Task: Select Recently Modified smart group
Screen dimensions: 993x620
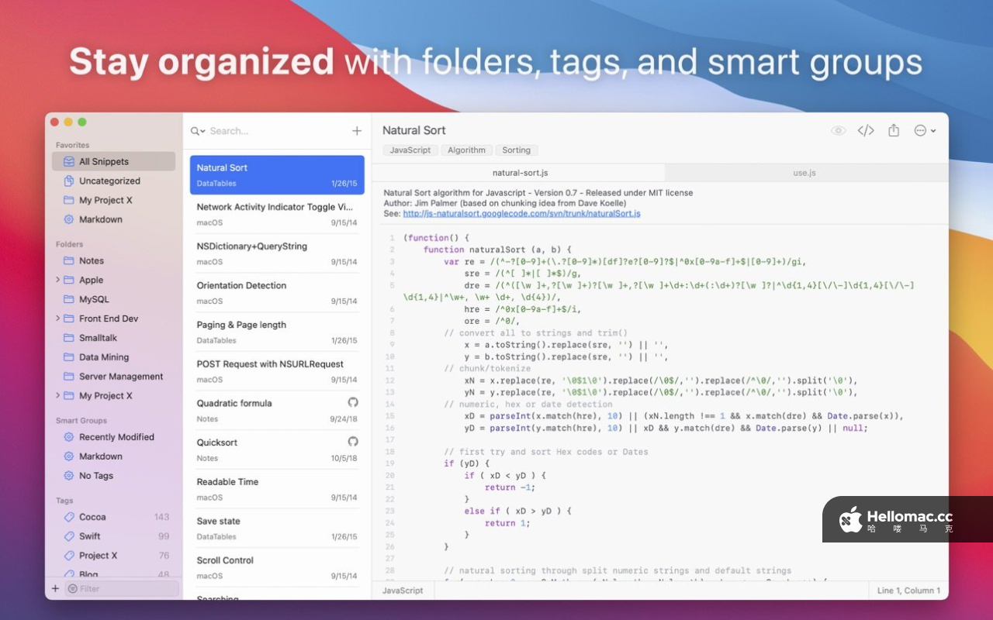Action: click(113, 437)
